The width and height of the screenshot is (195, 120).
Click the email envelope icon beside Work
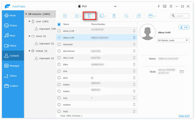[x=182, y=72]
